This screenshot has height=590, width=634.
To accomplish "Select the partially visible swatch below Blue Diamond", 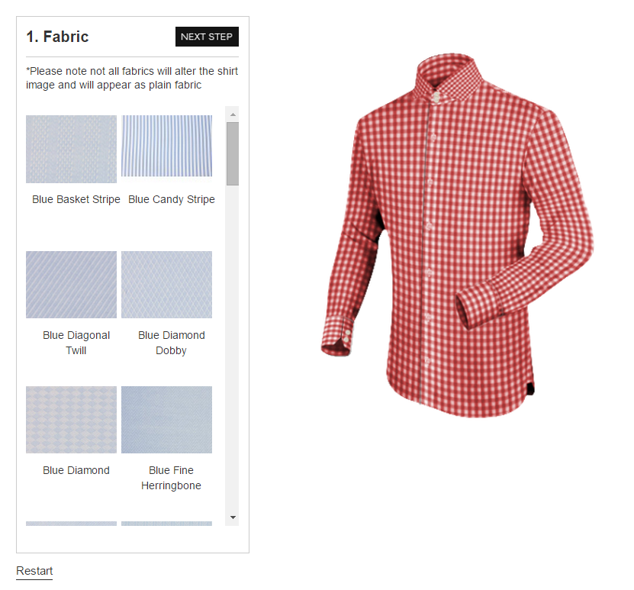I will (71, 524).
